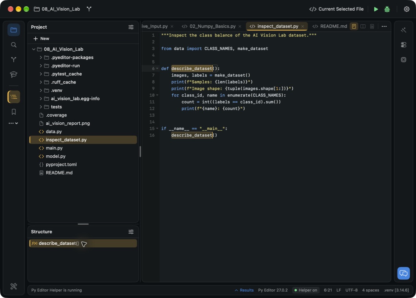This screenshot has height=298, width=416.
Task: Run the current selected file
Action: [x=376, y=9]
